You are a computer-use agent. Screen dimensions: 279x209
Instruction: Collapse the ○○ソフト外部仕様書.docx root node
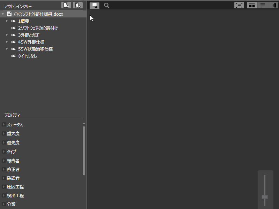tap(3, 14)
